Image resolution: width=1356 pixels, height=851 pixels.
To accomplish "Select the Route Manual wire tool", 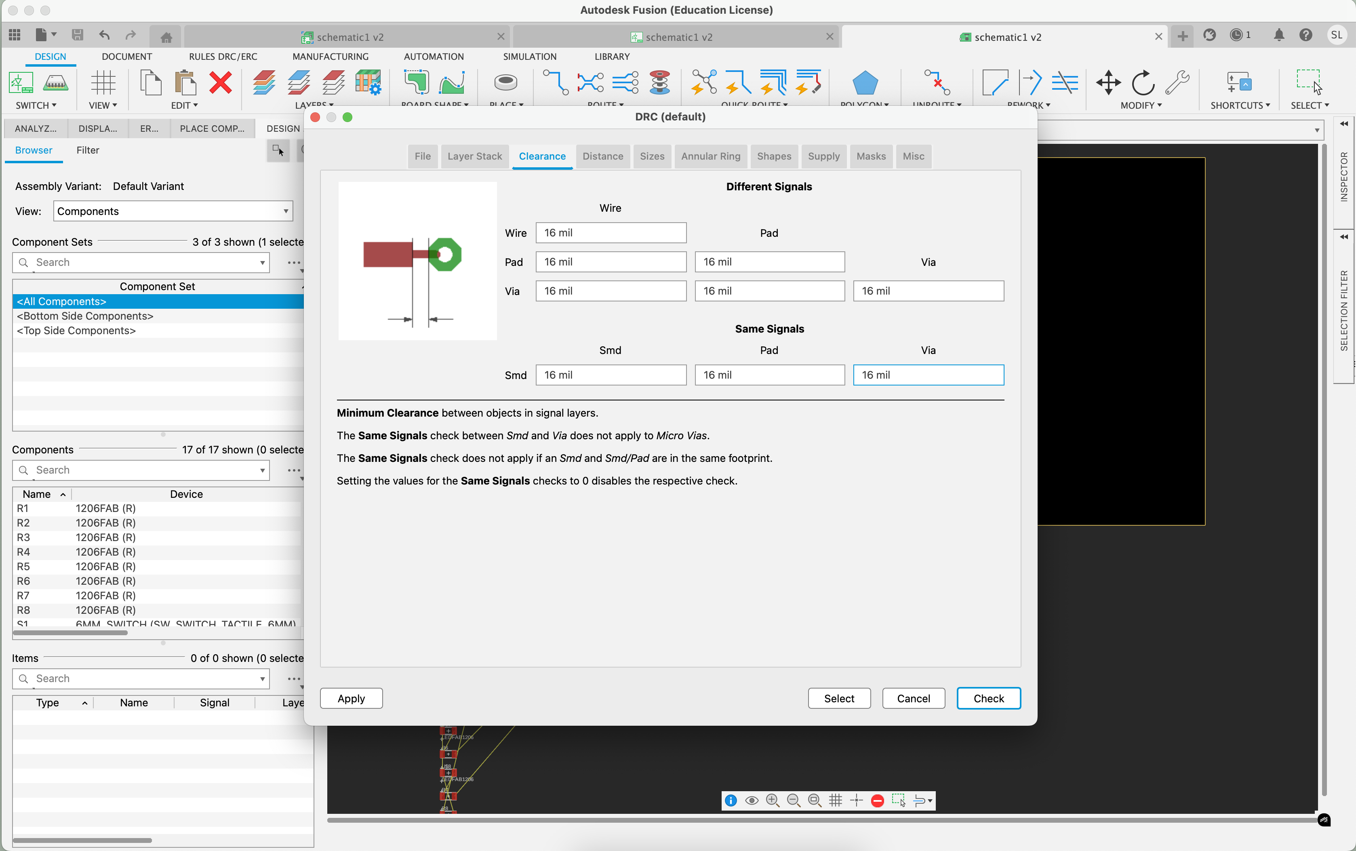I will (x=555, y=83).
